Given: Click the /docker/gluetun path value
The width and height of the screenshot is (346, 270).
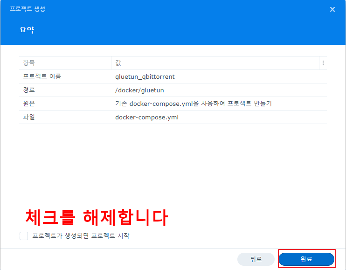Looking at the screenshot, I should pyautogui.click(x=139, y=90).
